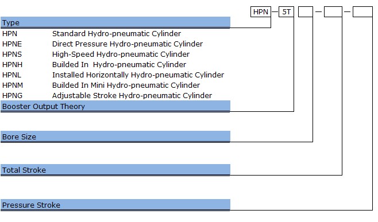Click the Bore Size header bar
378x222 pixels.
tap(115, 137)
